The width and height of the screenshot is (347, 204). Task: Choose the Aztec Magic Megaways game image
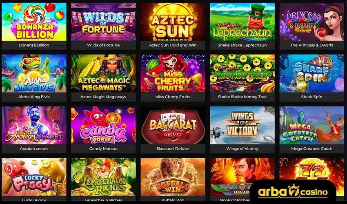point(103,73)
